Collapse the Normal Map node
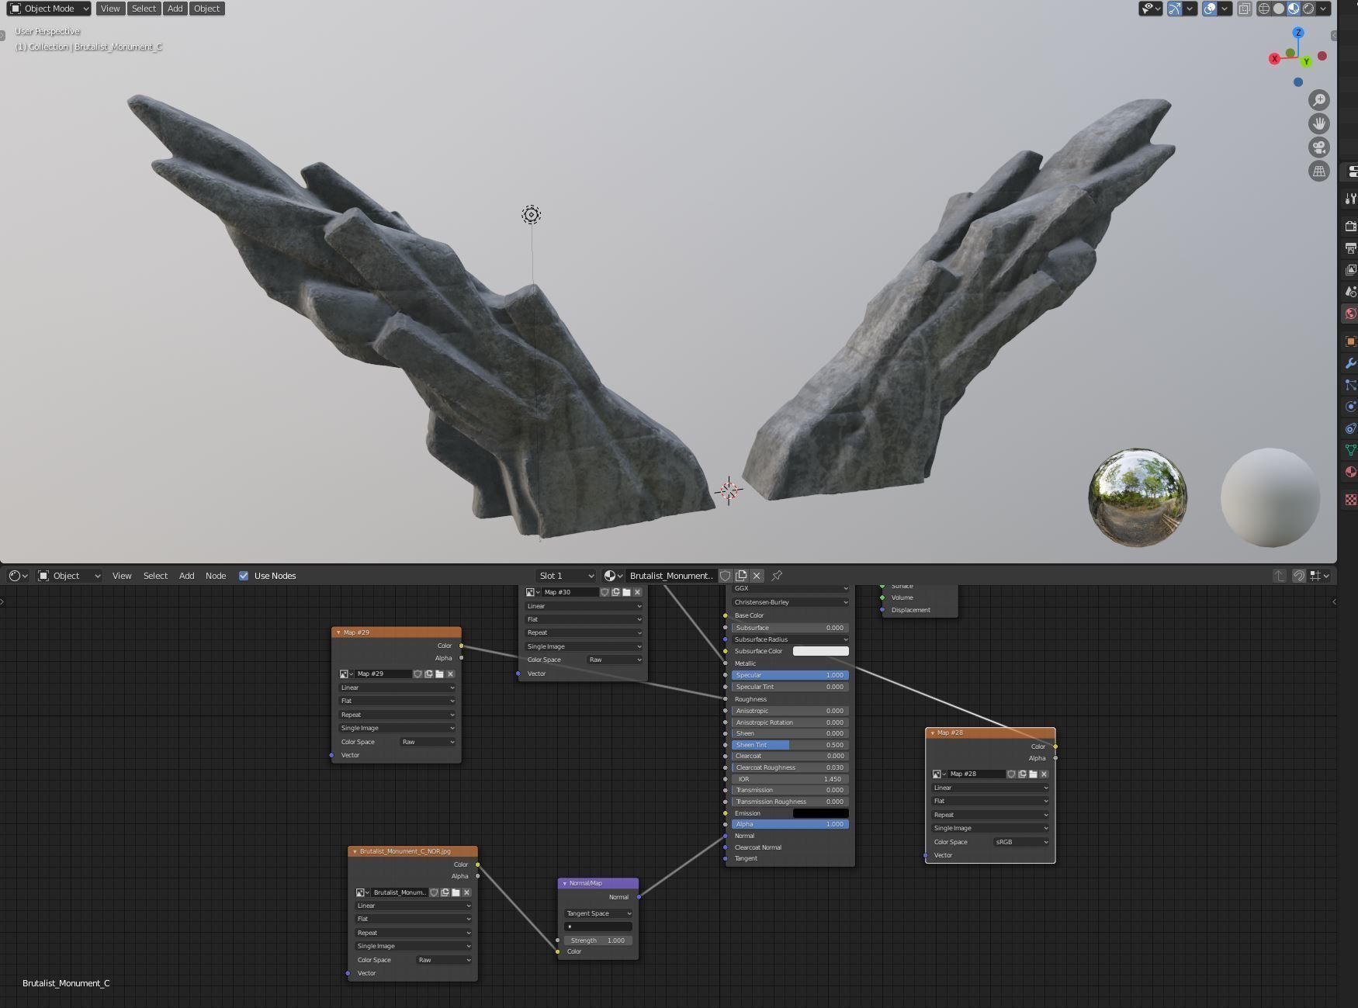Image resolution: width=1358 pixels, height=1008 pixels. [564, 883]
